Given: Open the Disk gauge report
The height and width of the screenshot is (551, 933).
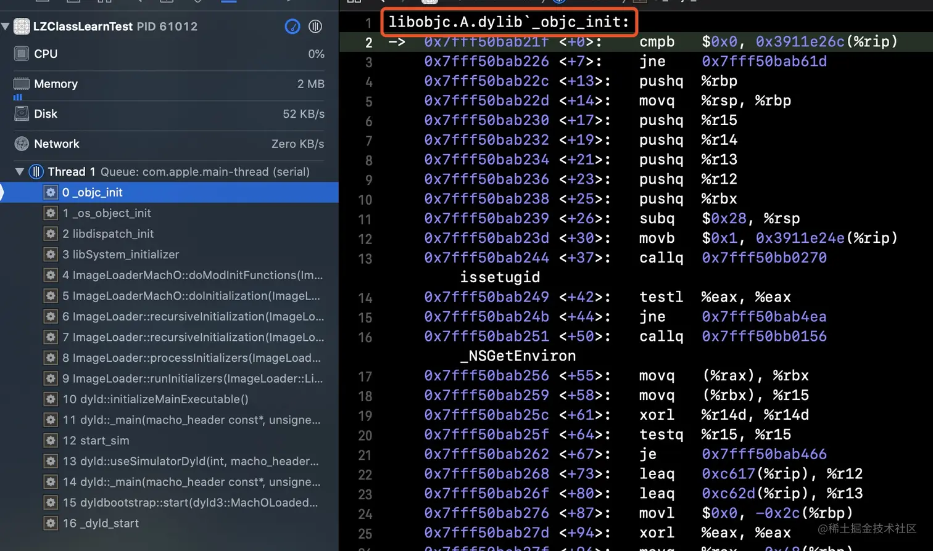Looking at the screenshot, I should tap(169, 113).
